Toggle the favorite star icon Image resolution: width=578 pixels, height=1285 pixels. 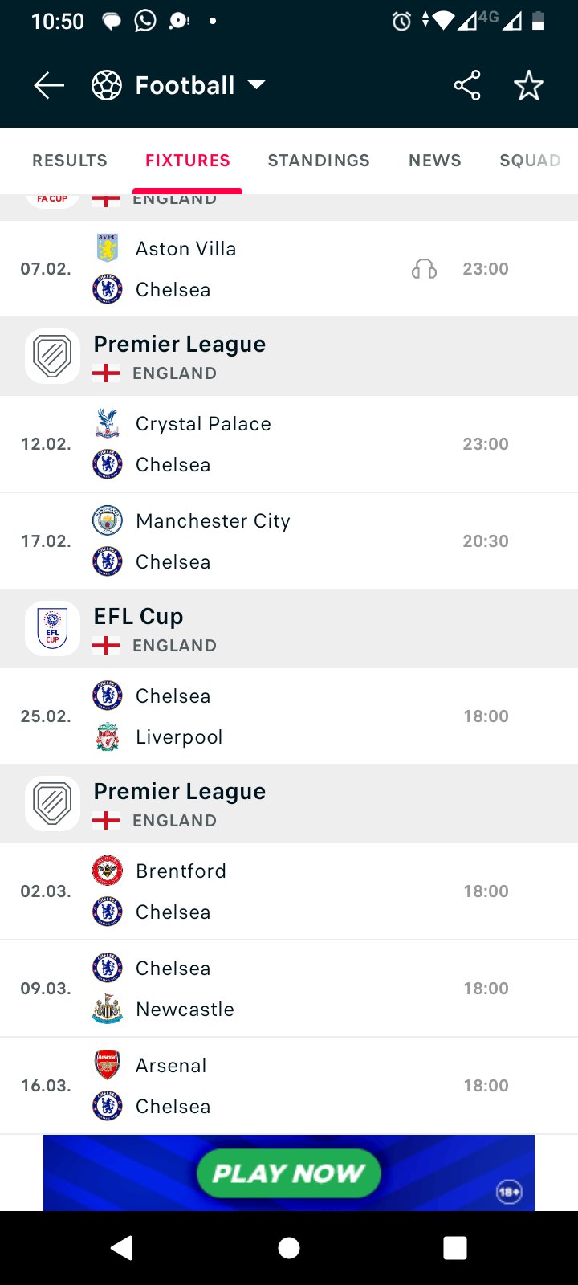[529, 85]
